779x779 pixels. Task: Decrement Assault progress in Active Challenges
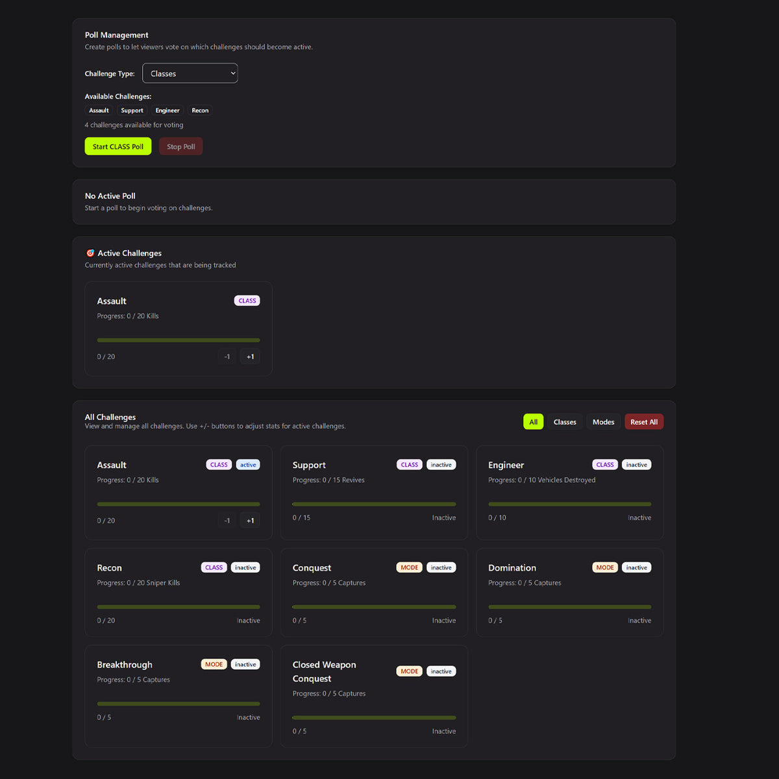227,356
